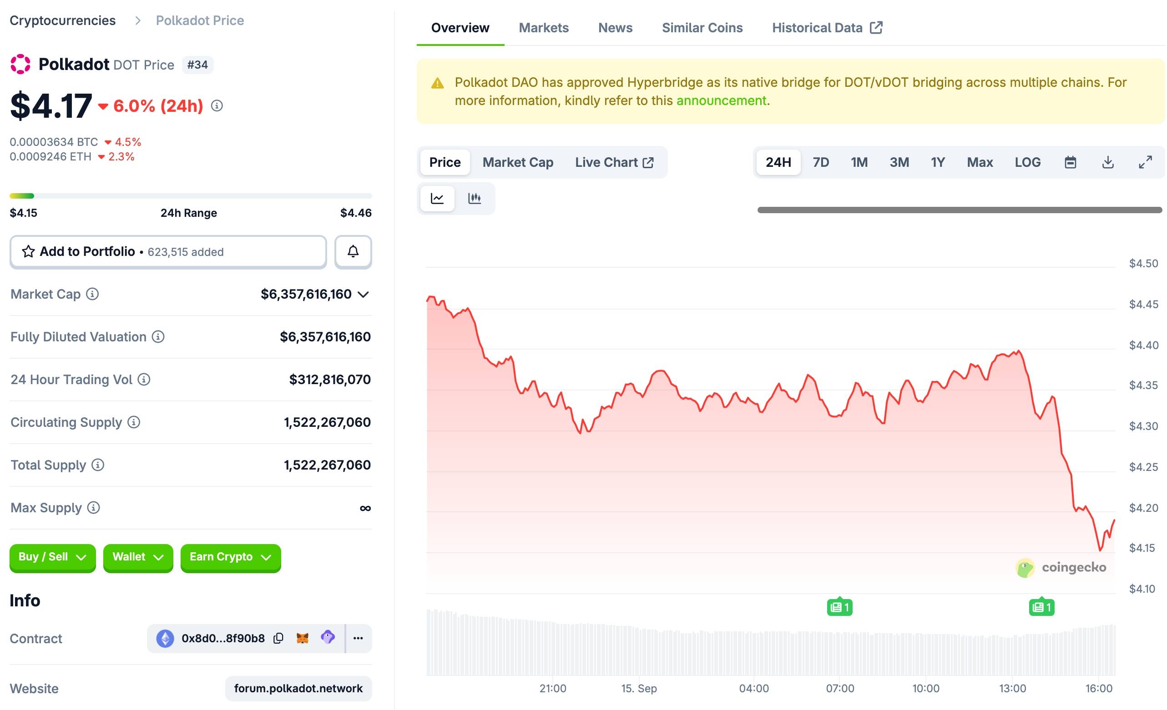Image resolution: width=1167 pixels, height=710 pixels.
Task: Toggle LOG scale on chart
Action: click(x=1027, y=162)
